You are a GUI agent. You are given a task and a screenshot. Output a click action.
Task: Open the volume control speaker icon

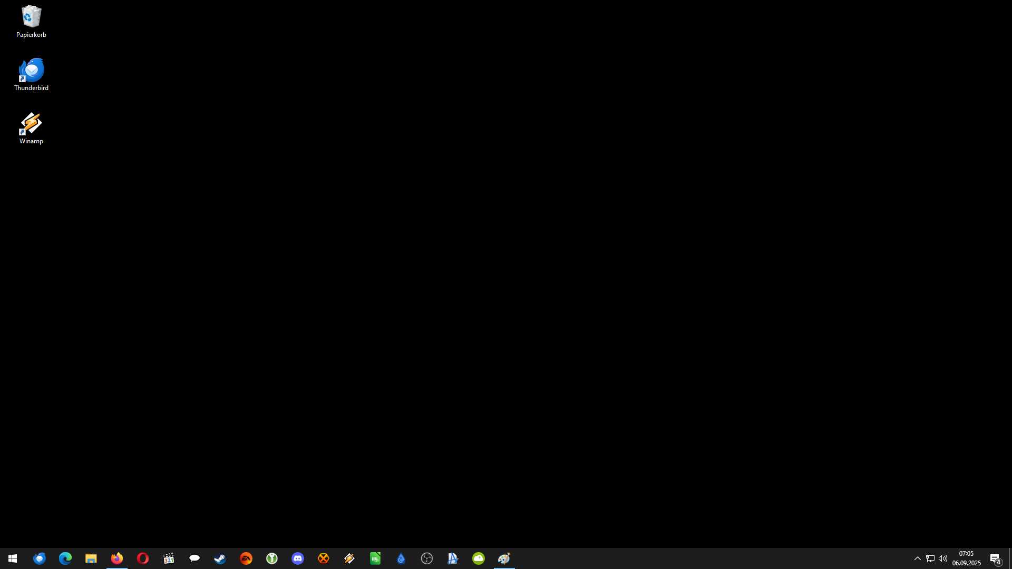click(x=943, y=558)
